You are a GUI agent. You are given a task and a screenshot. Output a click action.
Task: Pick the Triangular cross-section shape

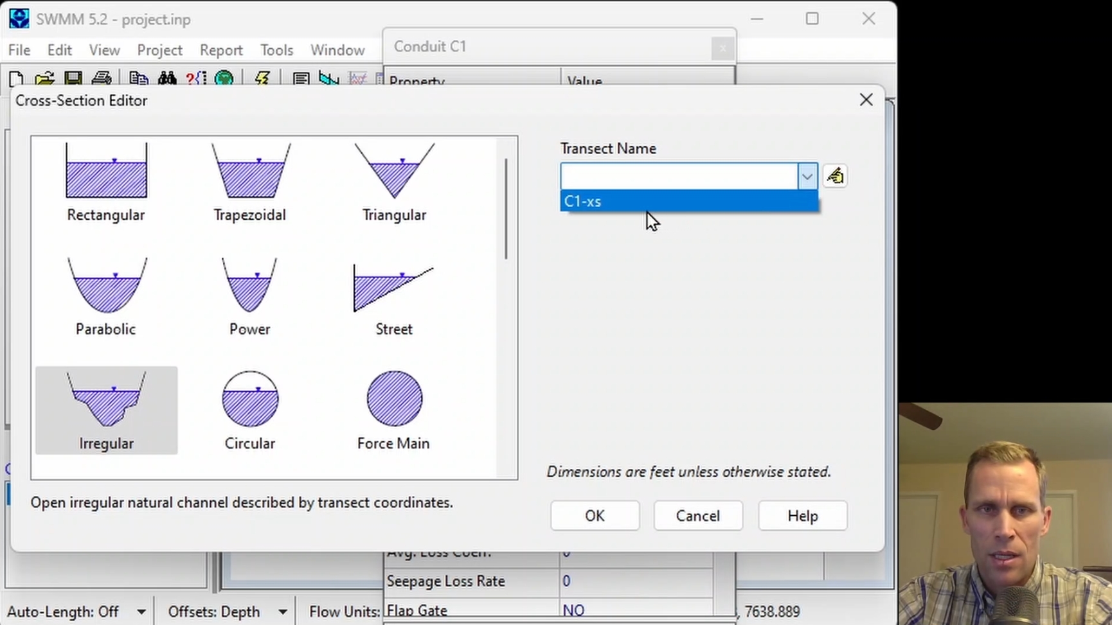pos(394,182)
